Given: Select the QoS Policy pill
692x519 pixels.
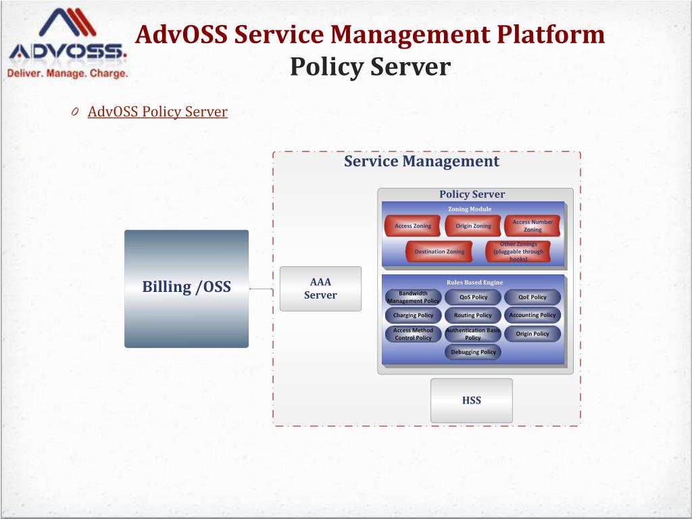Looking at the screenshot, I should click(473, 297).
